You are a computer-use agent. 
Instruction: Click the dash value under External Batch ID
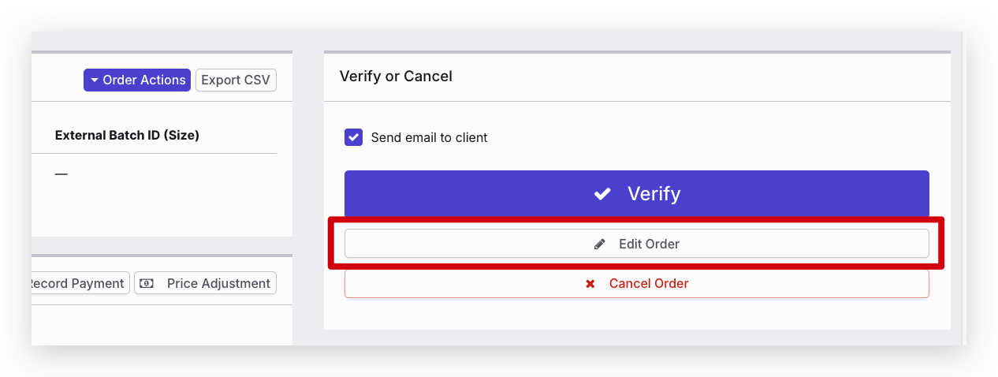tap(61, 174)
